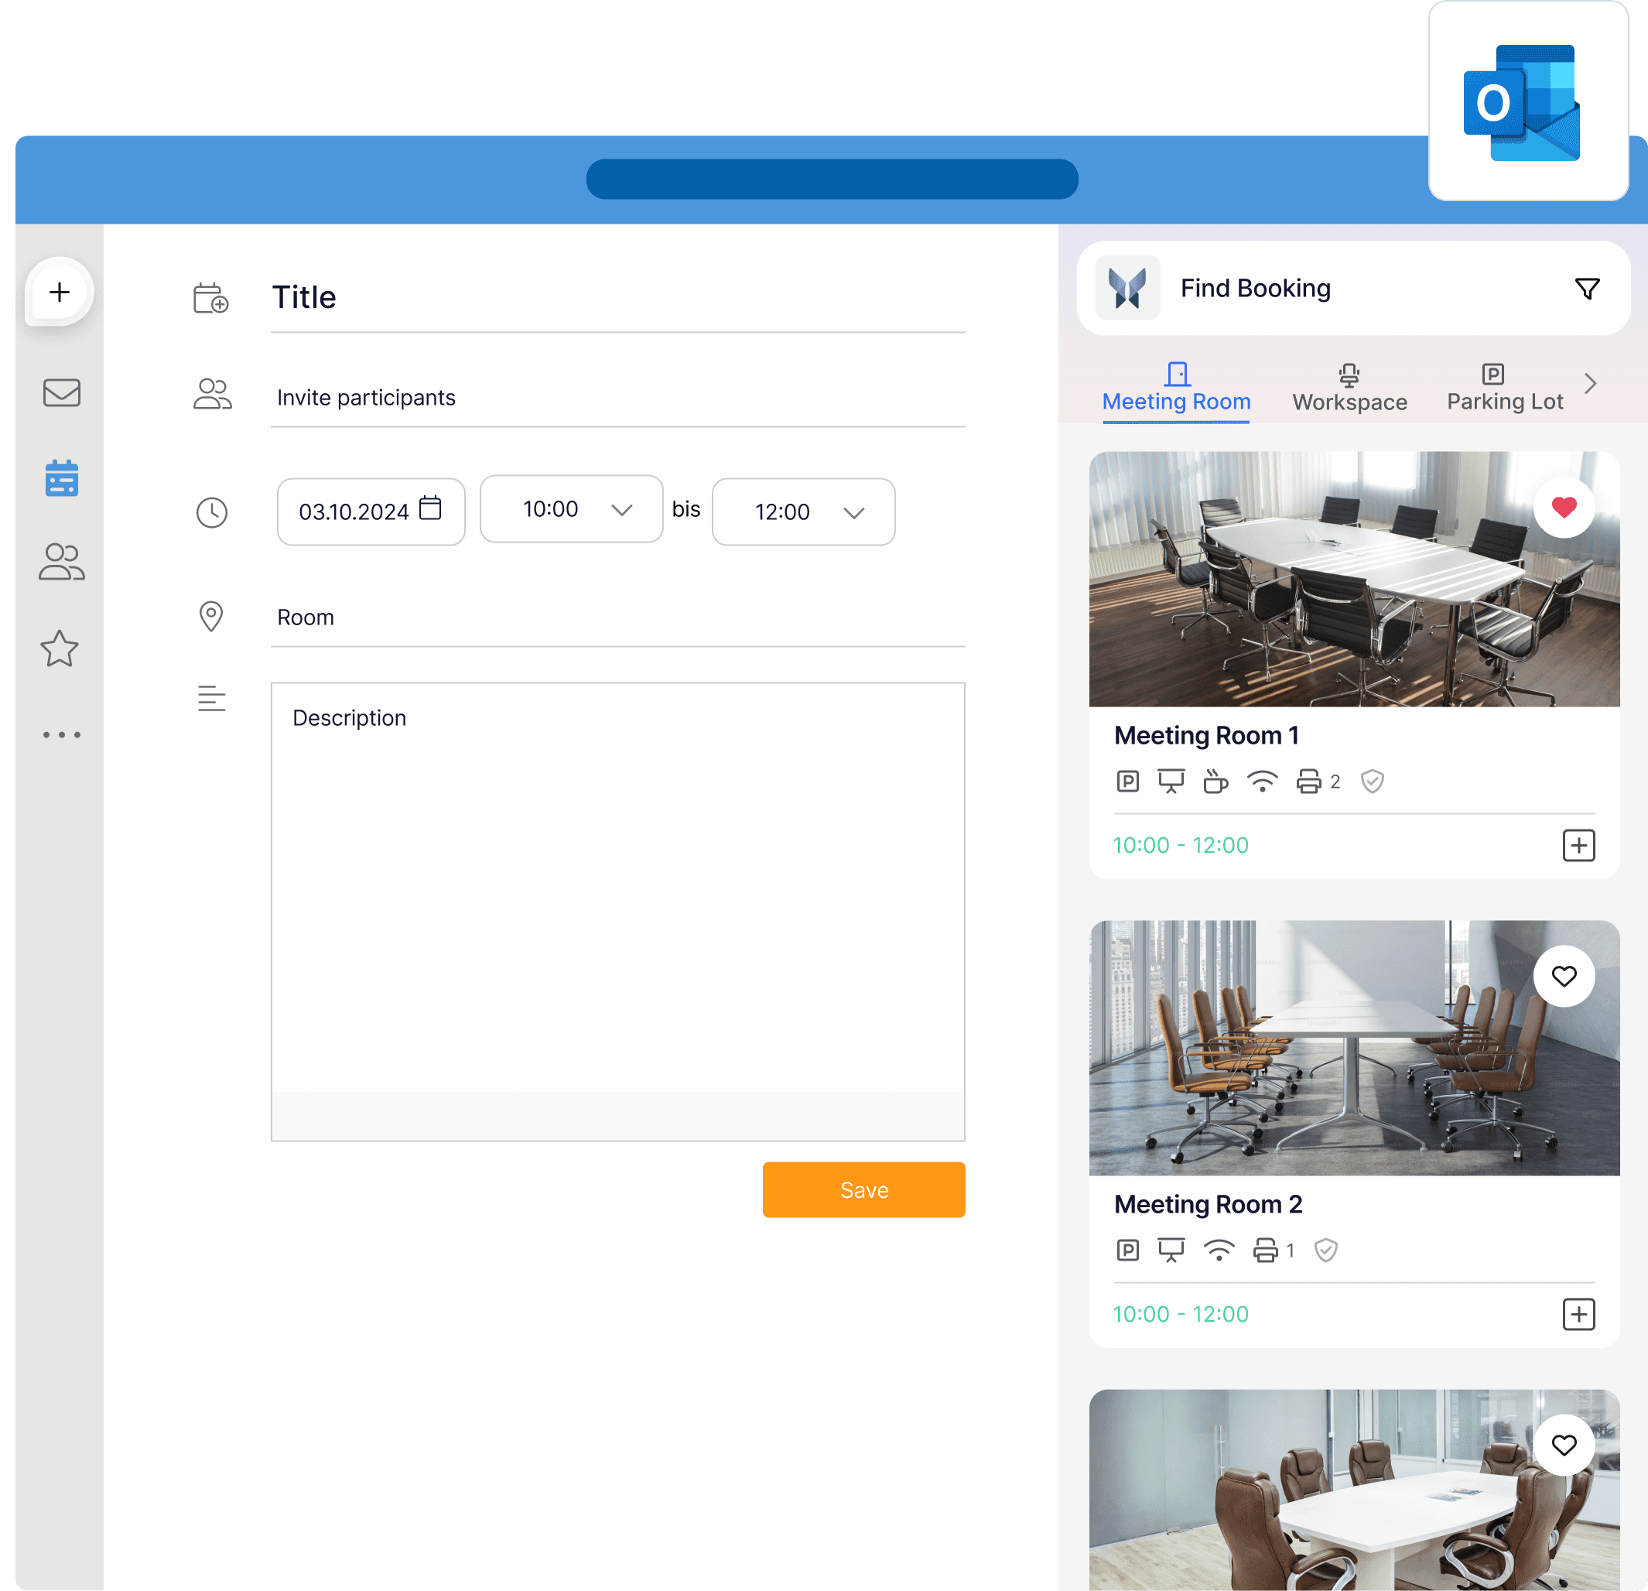Click the Save button

[x=863, y=1189]
